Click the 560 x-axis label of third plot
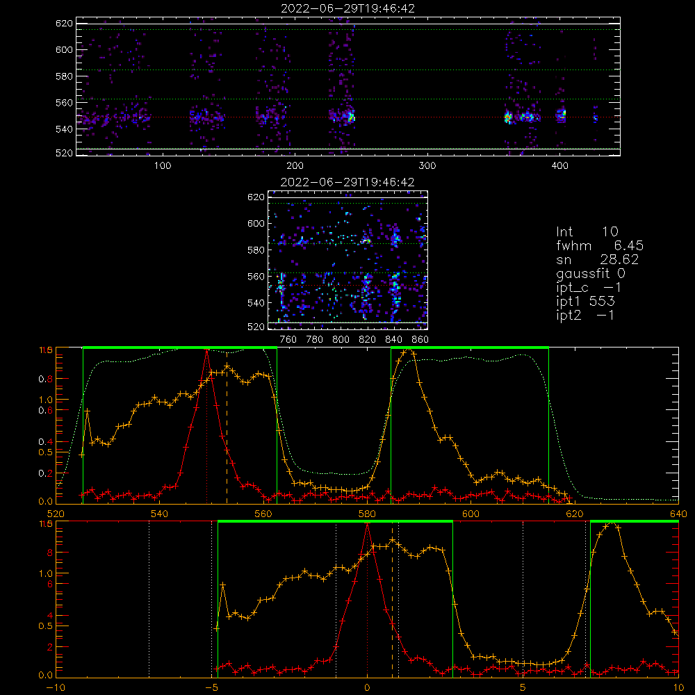This screenshot has height=695, width=695. [263, 514]
